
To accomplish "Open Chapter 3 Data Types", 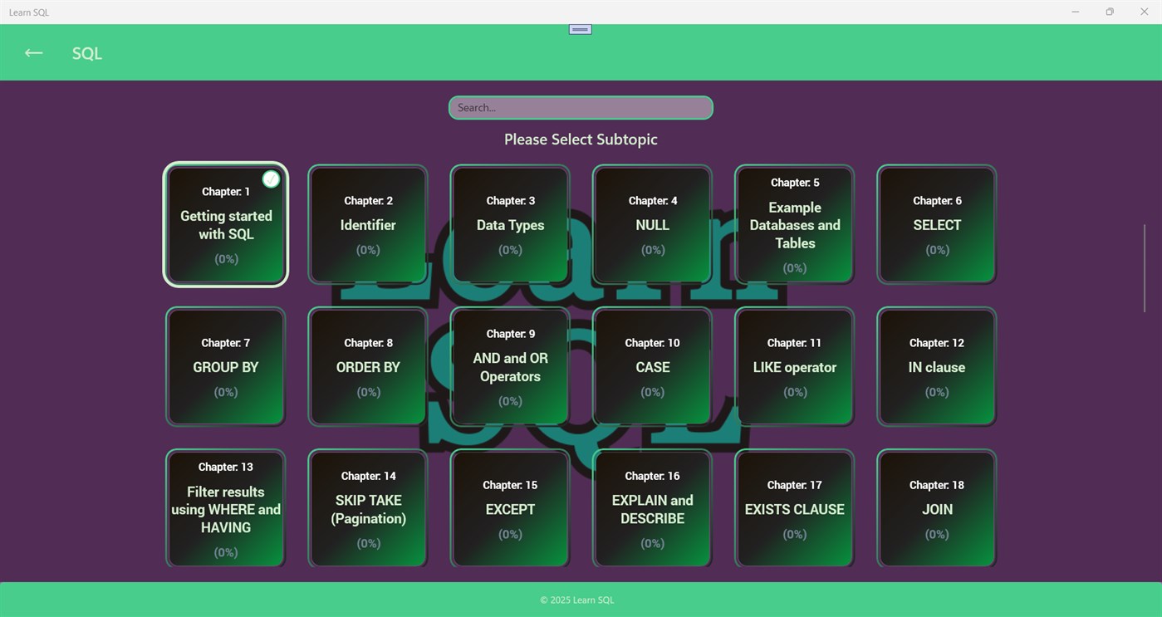I will pyautogui.click(x=510, y=224).
